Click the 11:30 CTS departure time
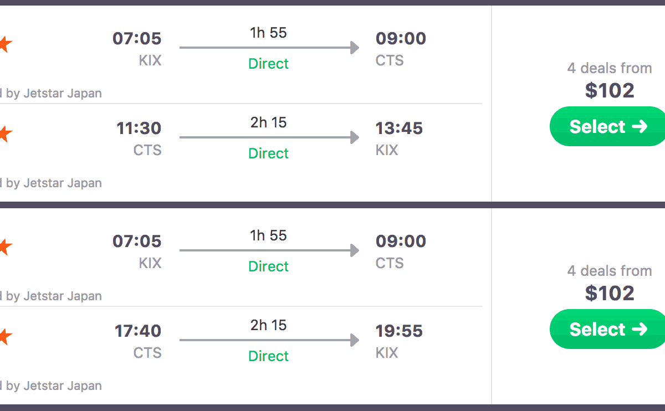Image resolution: width=665 pixels, height=411 pixels. click(x=139, y=129)
